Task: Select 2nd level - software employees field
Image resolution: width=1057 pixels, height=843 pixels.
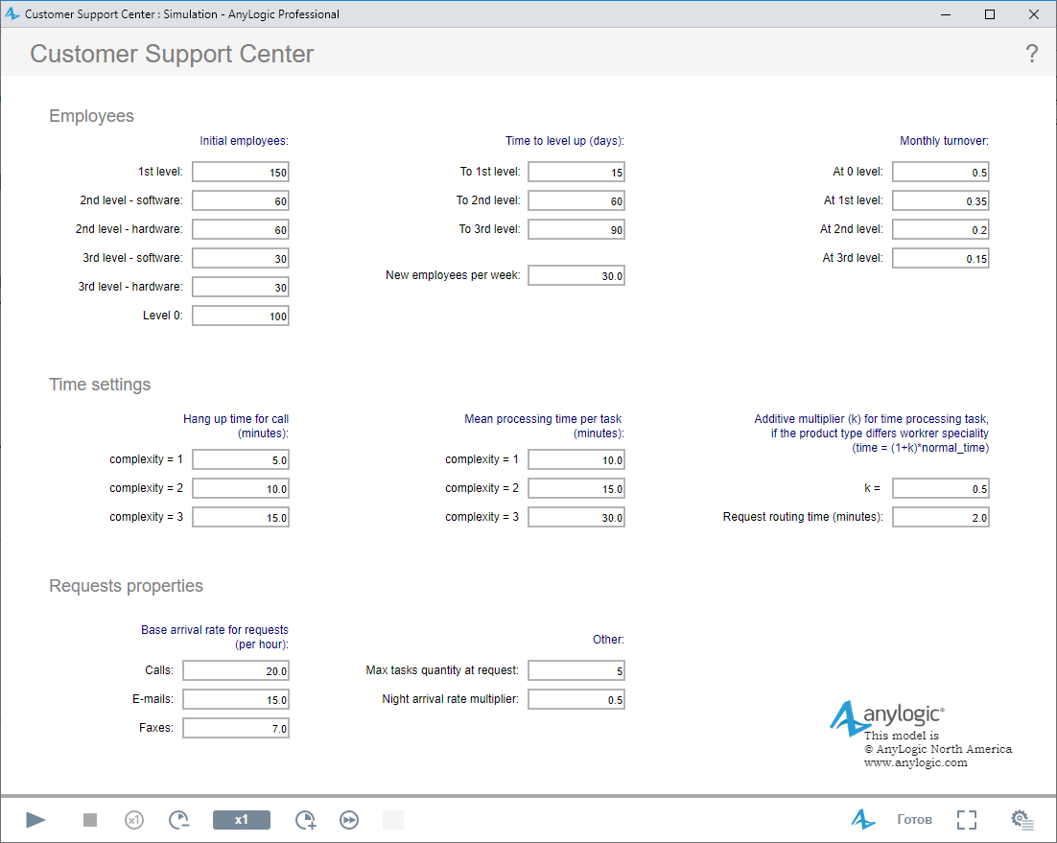Action: (x=241, y=200)
